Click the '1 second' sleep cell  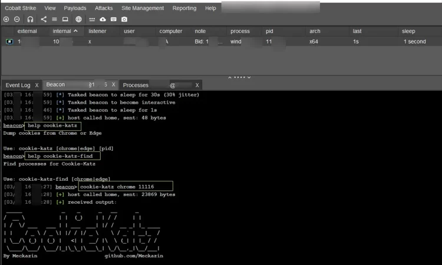pyautogui.click(x=415, y=42)
